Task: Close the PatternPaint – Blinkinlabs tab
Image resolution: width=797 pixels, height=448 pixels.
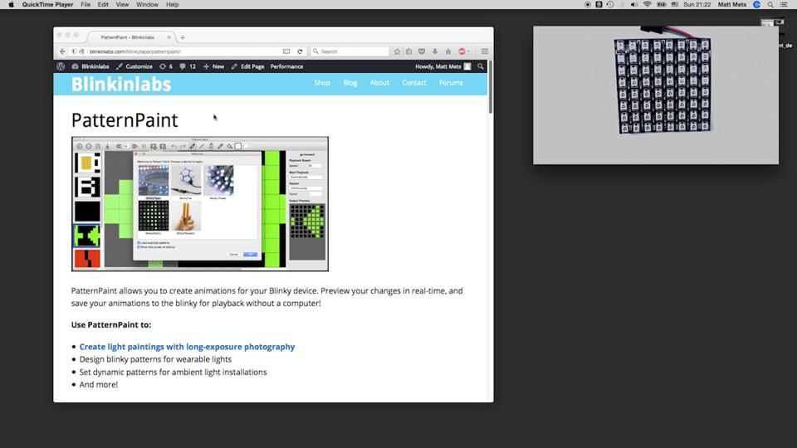Action: pos(169,37)
